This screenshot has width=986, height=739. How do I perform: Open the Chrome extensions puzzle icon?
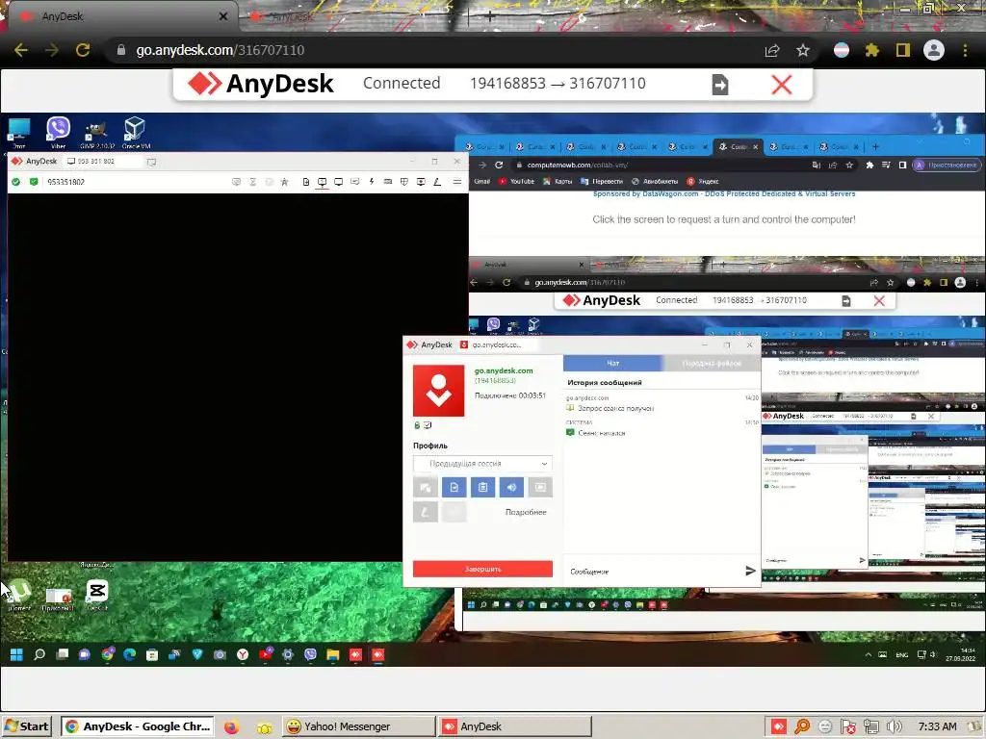(872, 50)
